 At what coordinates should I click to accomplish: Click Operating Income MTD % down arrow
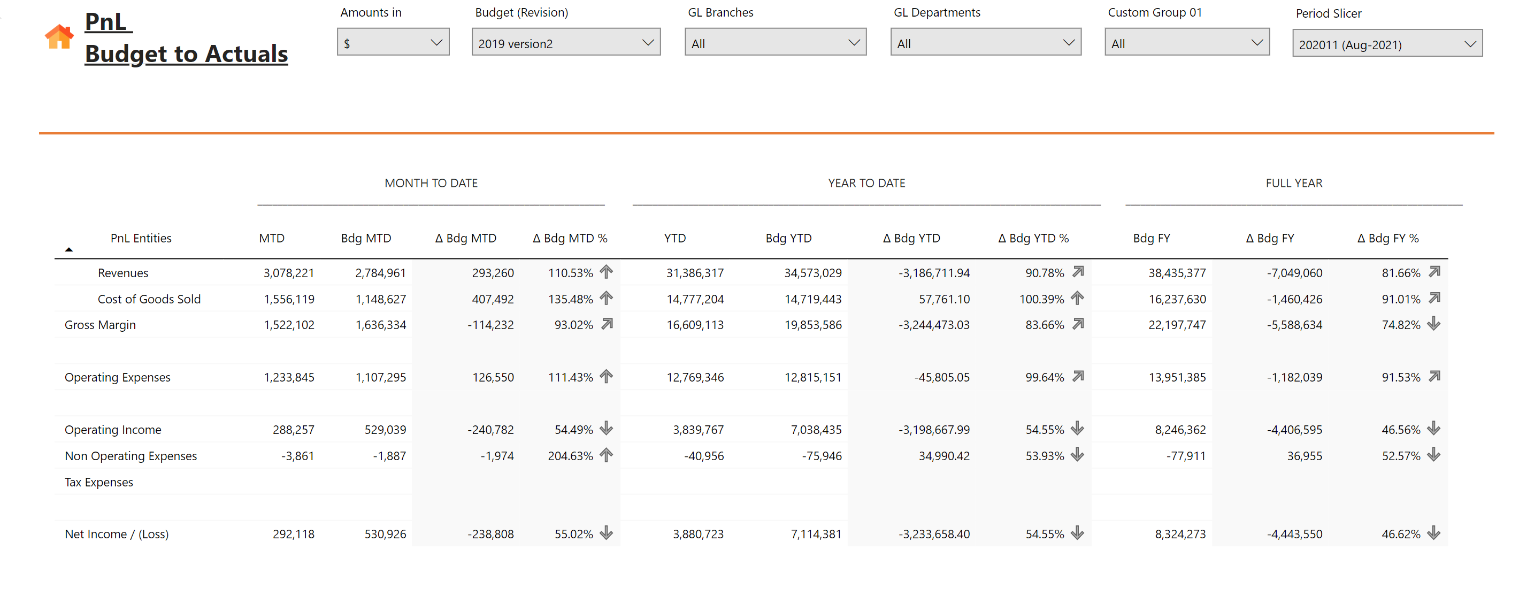coord(606,429)
